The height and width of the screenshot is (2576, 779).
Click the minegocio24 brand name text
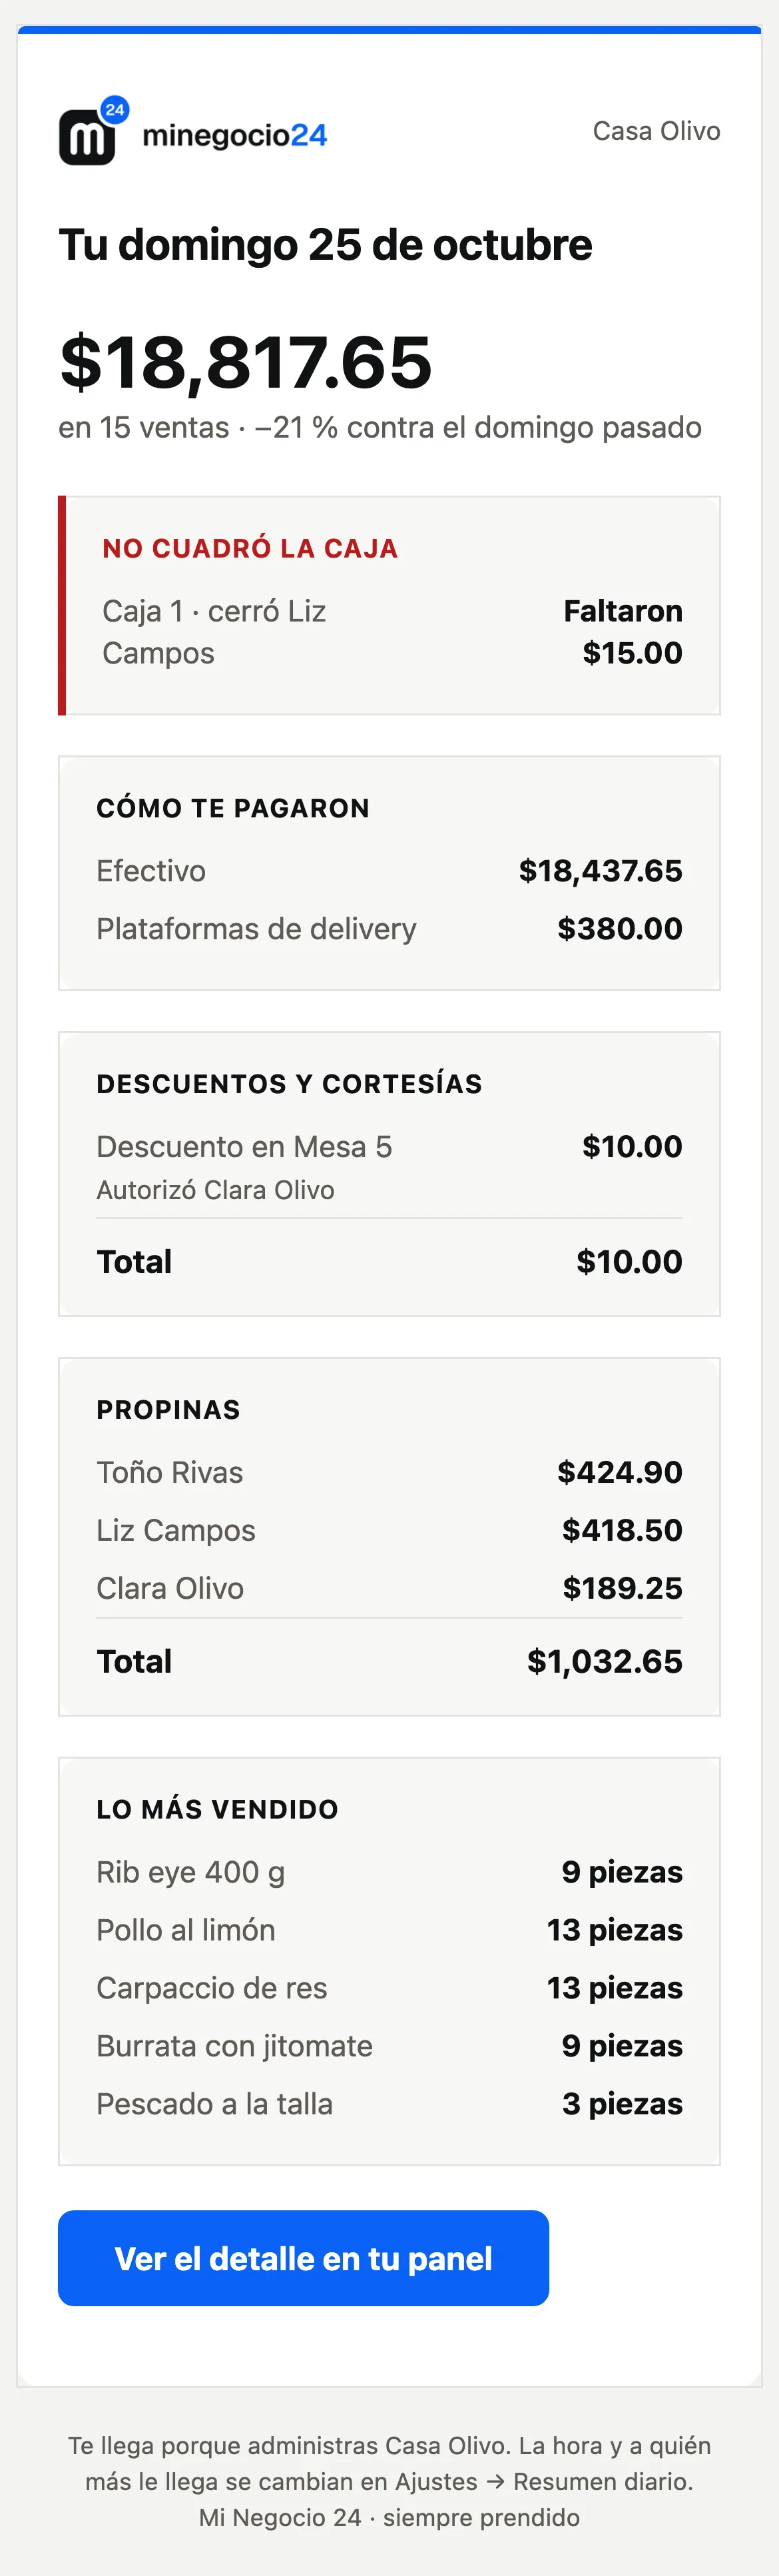235,135
